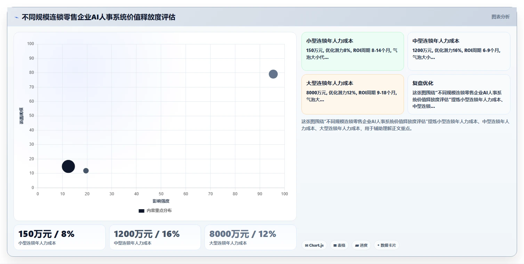Click the 150万元 / 8% stat value
Screen dimensions: 524x264
tap(46, 234)
